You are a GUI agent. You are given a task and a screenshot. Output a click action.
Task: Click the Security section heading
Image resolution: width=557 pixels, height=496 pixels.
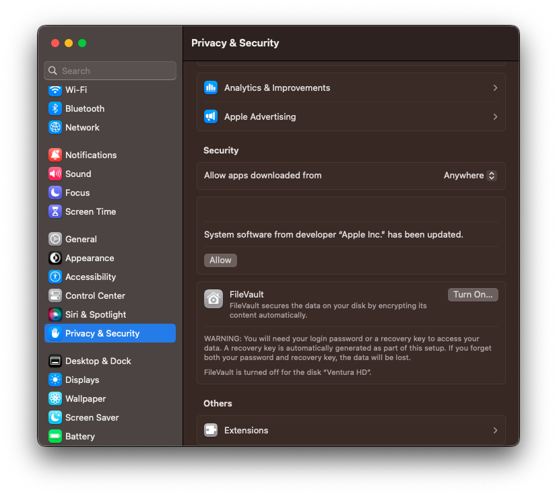pyautogui.click(x=221, y=151)
